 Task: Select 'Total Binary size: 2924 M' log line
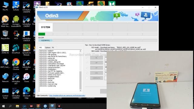[x=52, y=65]
